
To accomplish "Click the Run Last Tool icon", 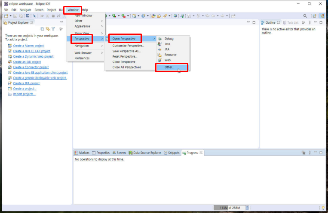I will click(x=124, y=16).
